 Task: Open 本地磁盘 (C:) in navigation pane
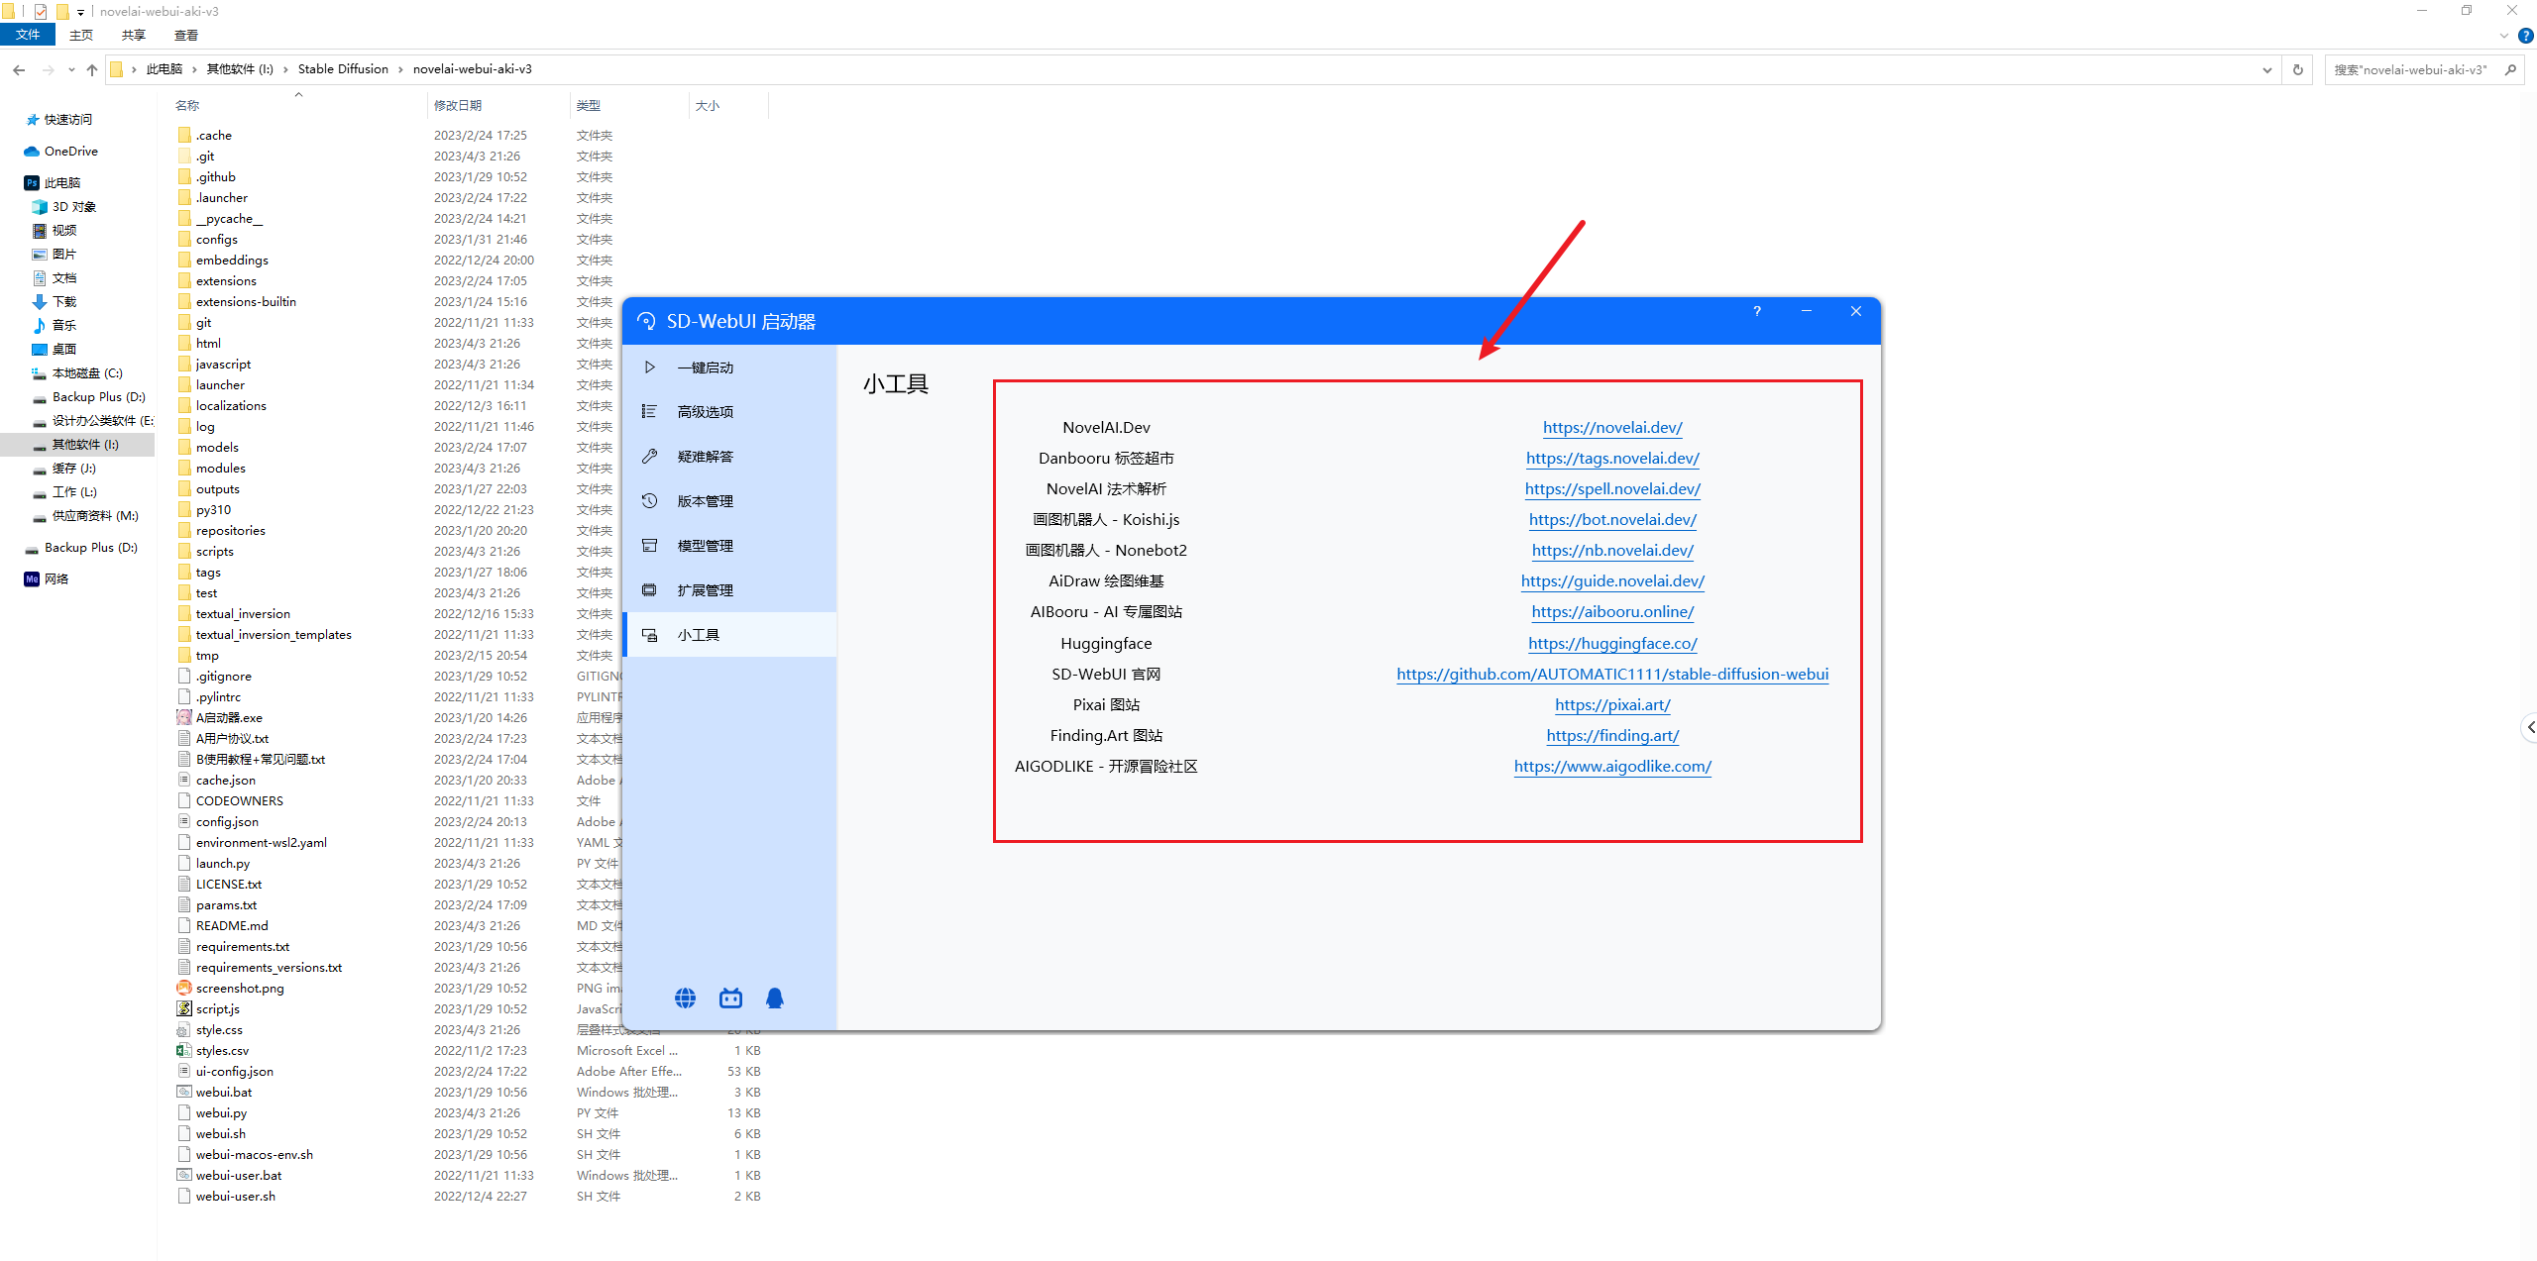(x=77, y=372)
